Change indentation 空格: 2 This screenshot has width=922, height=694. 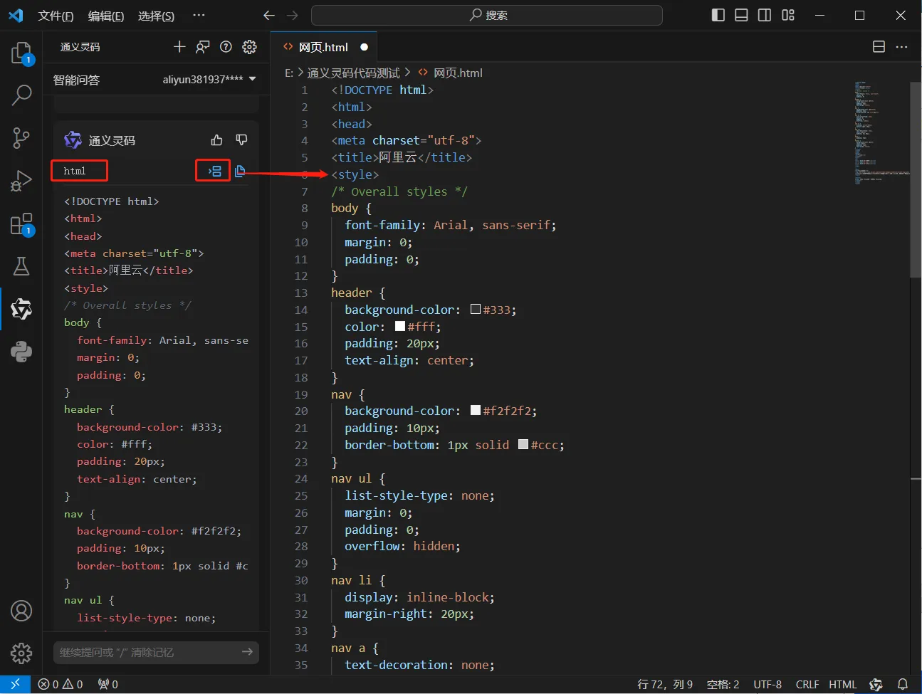click(x=723, y=684)
